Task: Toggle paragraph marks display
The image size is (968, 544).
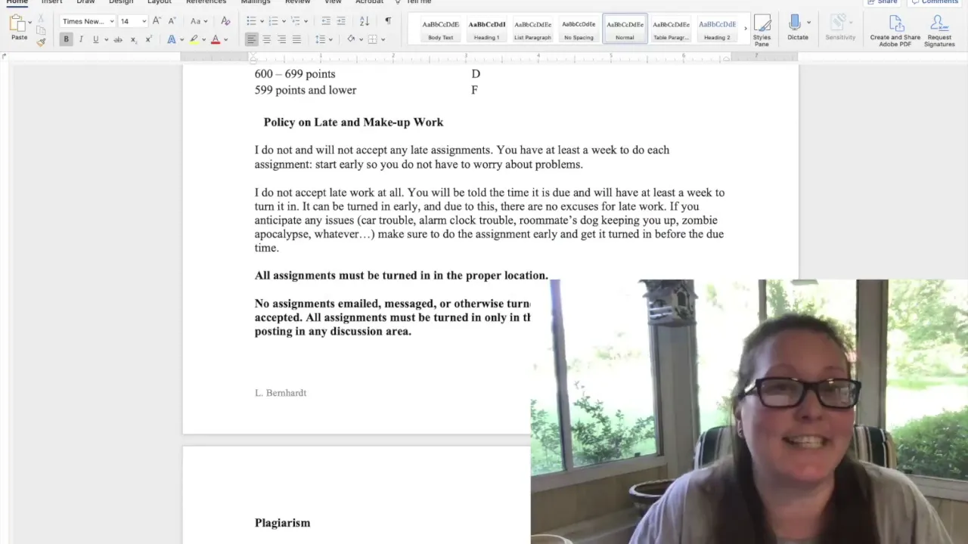Action: click(x=388, y=21)
